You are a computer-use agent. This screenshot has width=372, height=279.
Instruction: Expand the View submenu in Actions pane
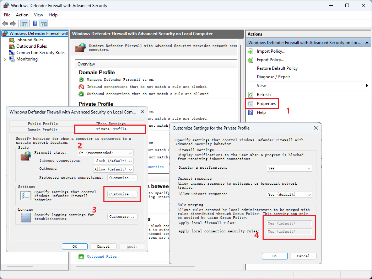[262, 85]
